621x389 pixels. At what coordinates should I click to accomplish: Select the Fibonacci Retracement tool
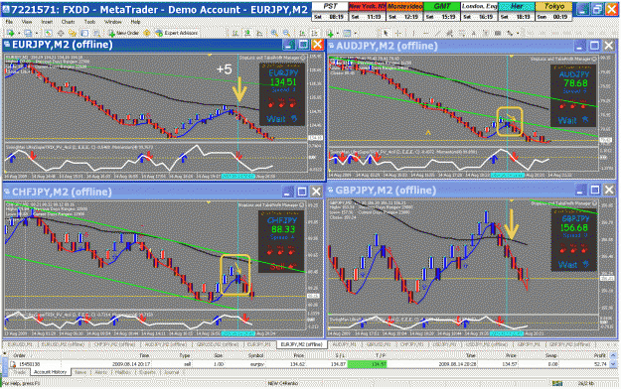click(x=462, y=33)
